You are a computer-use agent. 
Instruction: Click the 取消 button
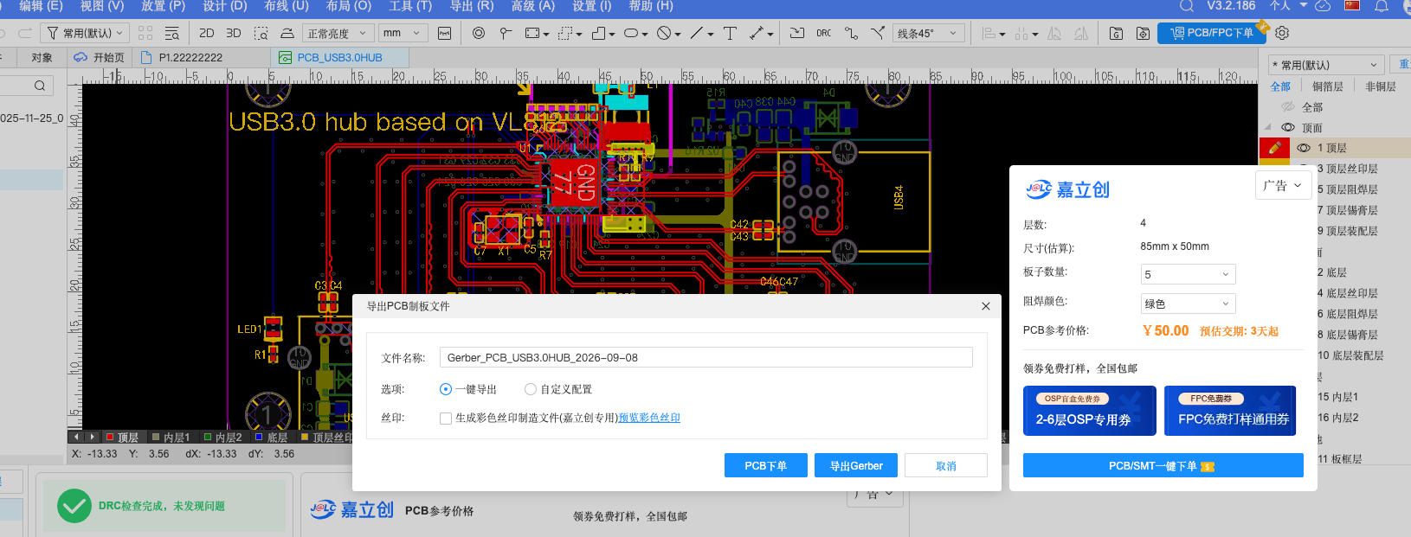946,465
